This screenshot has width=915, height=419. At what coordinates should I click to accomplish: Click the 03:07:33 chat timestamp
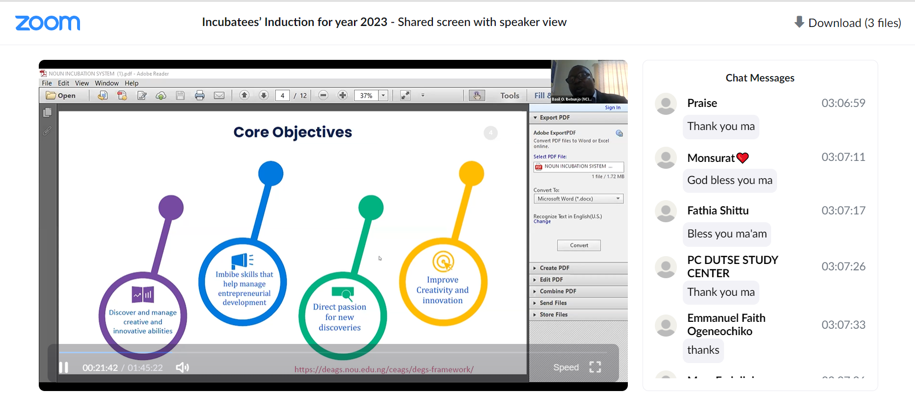point(843,325)
